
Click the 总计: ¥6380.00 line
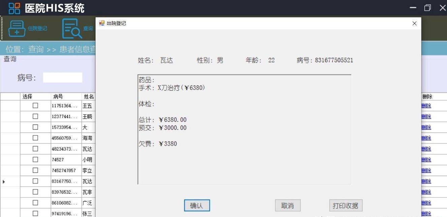163,120
